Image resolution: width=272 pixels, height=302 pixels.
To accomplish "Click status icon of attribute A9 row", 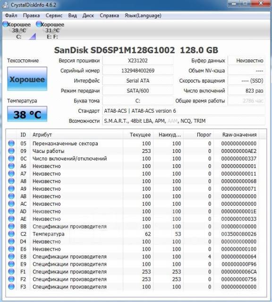I will pyautogui.click(x=11, y=189).
